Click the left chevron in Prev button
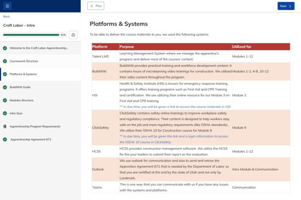Viewport: 301px width, 200px height. 92,6
